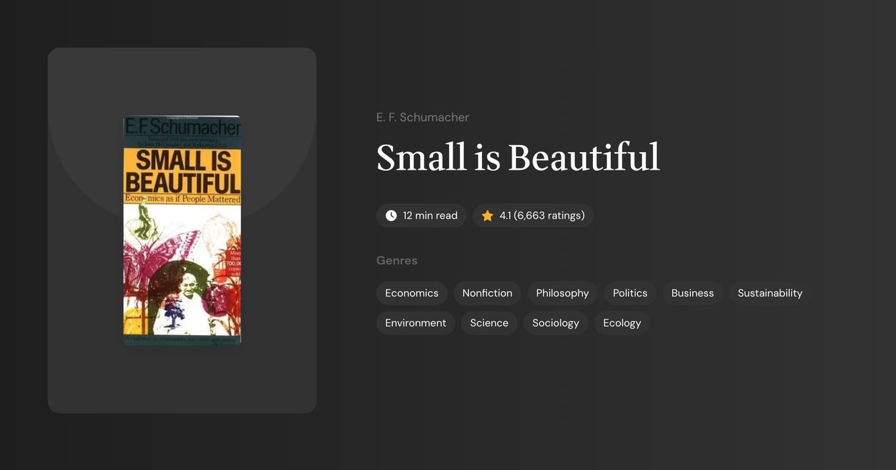Select the Nonfiction genre tag
Screen dimensions: 896x470
487,293
